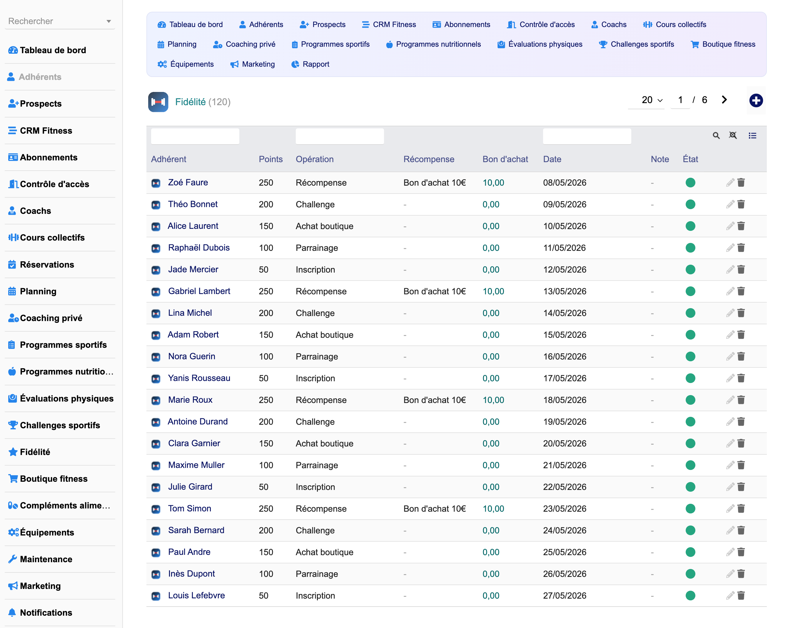Edit the Marie Roux entry with pencil icon

(x=730, y=400)
